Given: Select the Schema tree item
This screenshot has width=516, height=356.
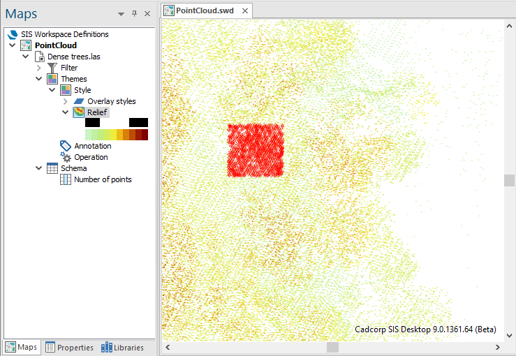Looking at the screenshot, I should click(x=74, y=168).
